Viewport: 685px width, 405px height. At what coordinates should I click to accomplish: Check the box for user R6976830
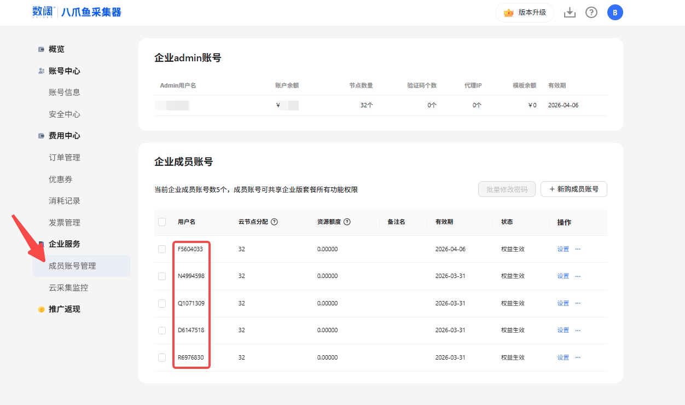pyautogui.click(x=162, y=357)
